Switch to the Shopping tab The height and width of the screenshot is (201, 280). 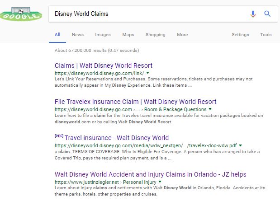tap(155, 35)
